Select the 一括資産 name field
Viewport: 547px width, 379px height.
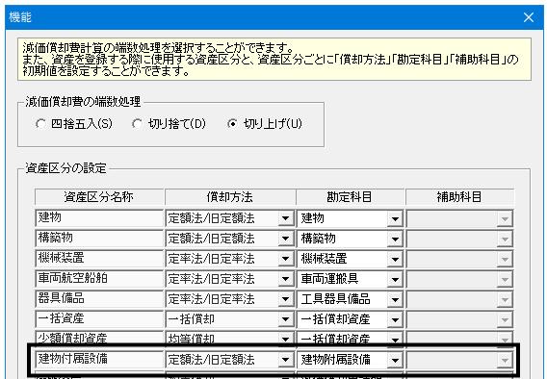(x=99, y=319)
